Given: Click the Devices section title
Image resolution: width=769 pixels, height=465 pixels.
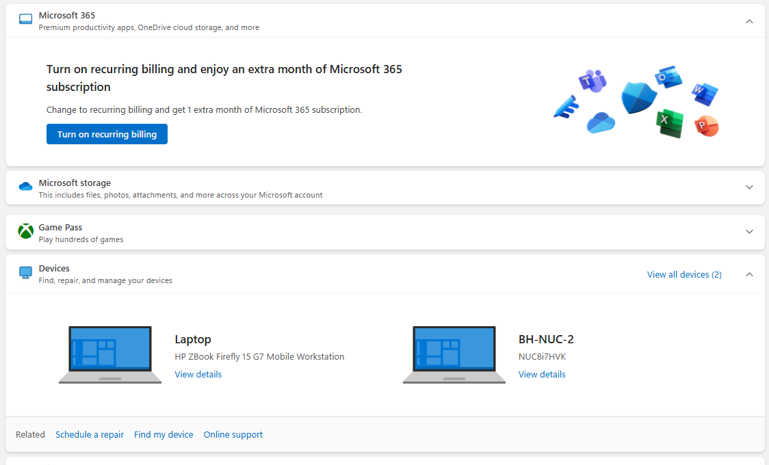Looking at the screenshot, I should (x=54, y=269).
